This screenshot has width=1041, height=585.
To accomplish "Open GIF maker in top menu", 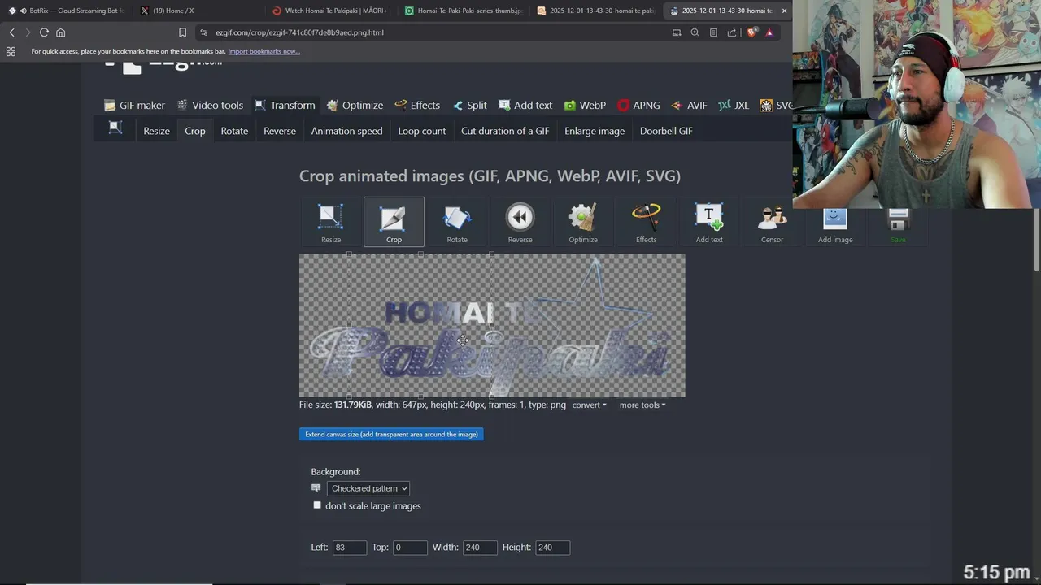I will pos(134,105).
